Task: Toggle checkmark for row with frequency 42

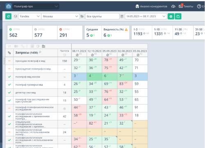Action: (9, 116)
